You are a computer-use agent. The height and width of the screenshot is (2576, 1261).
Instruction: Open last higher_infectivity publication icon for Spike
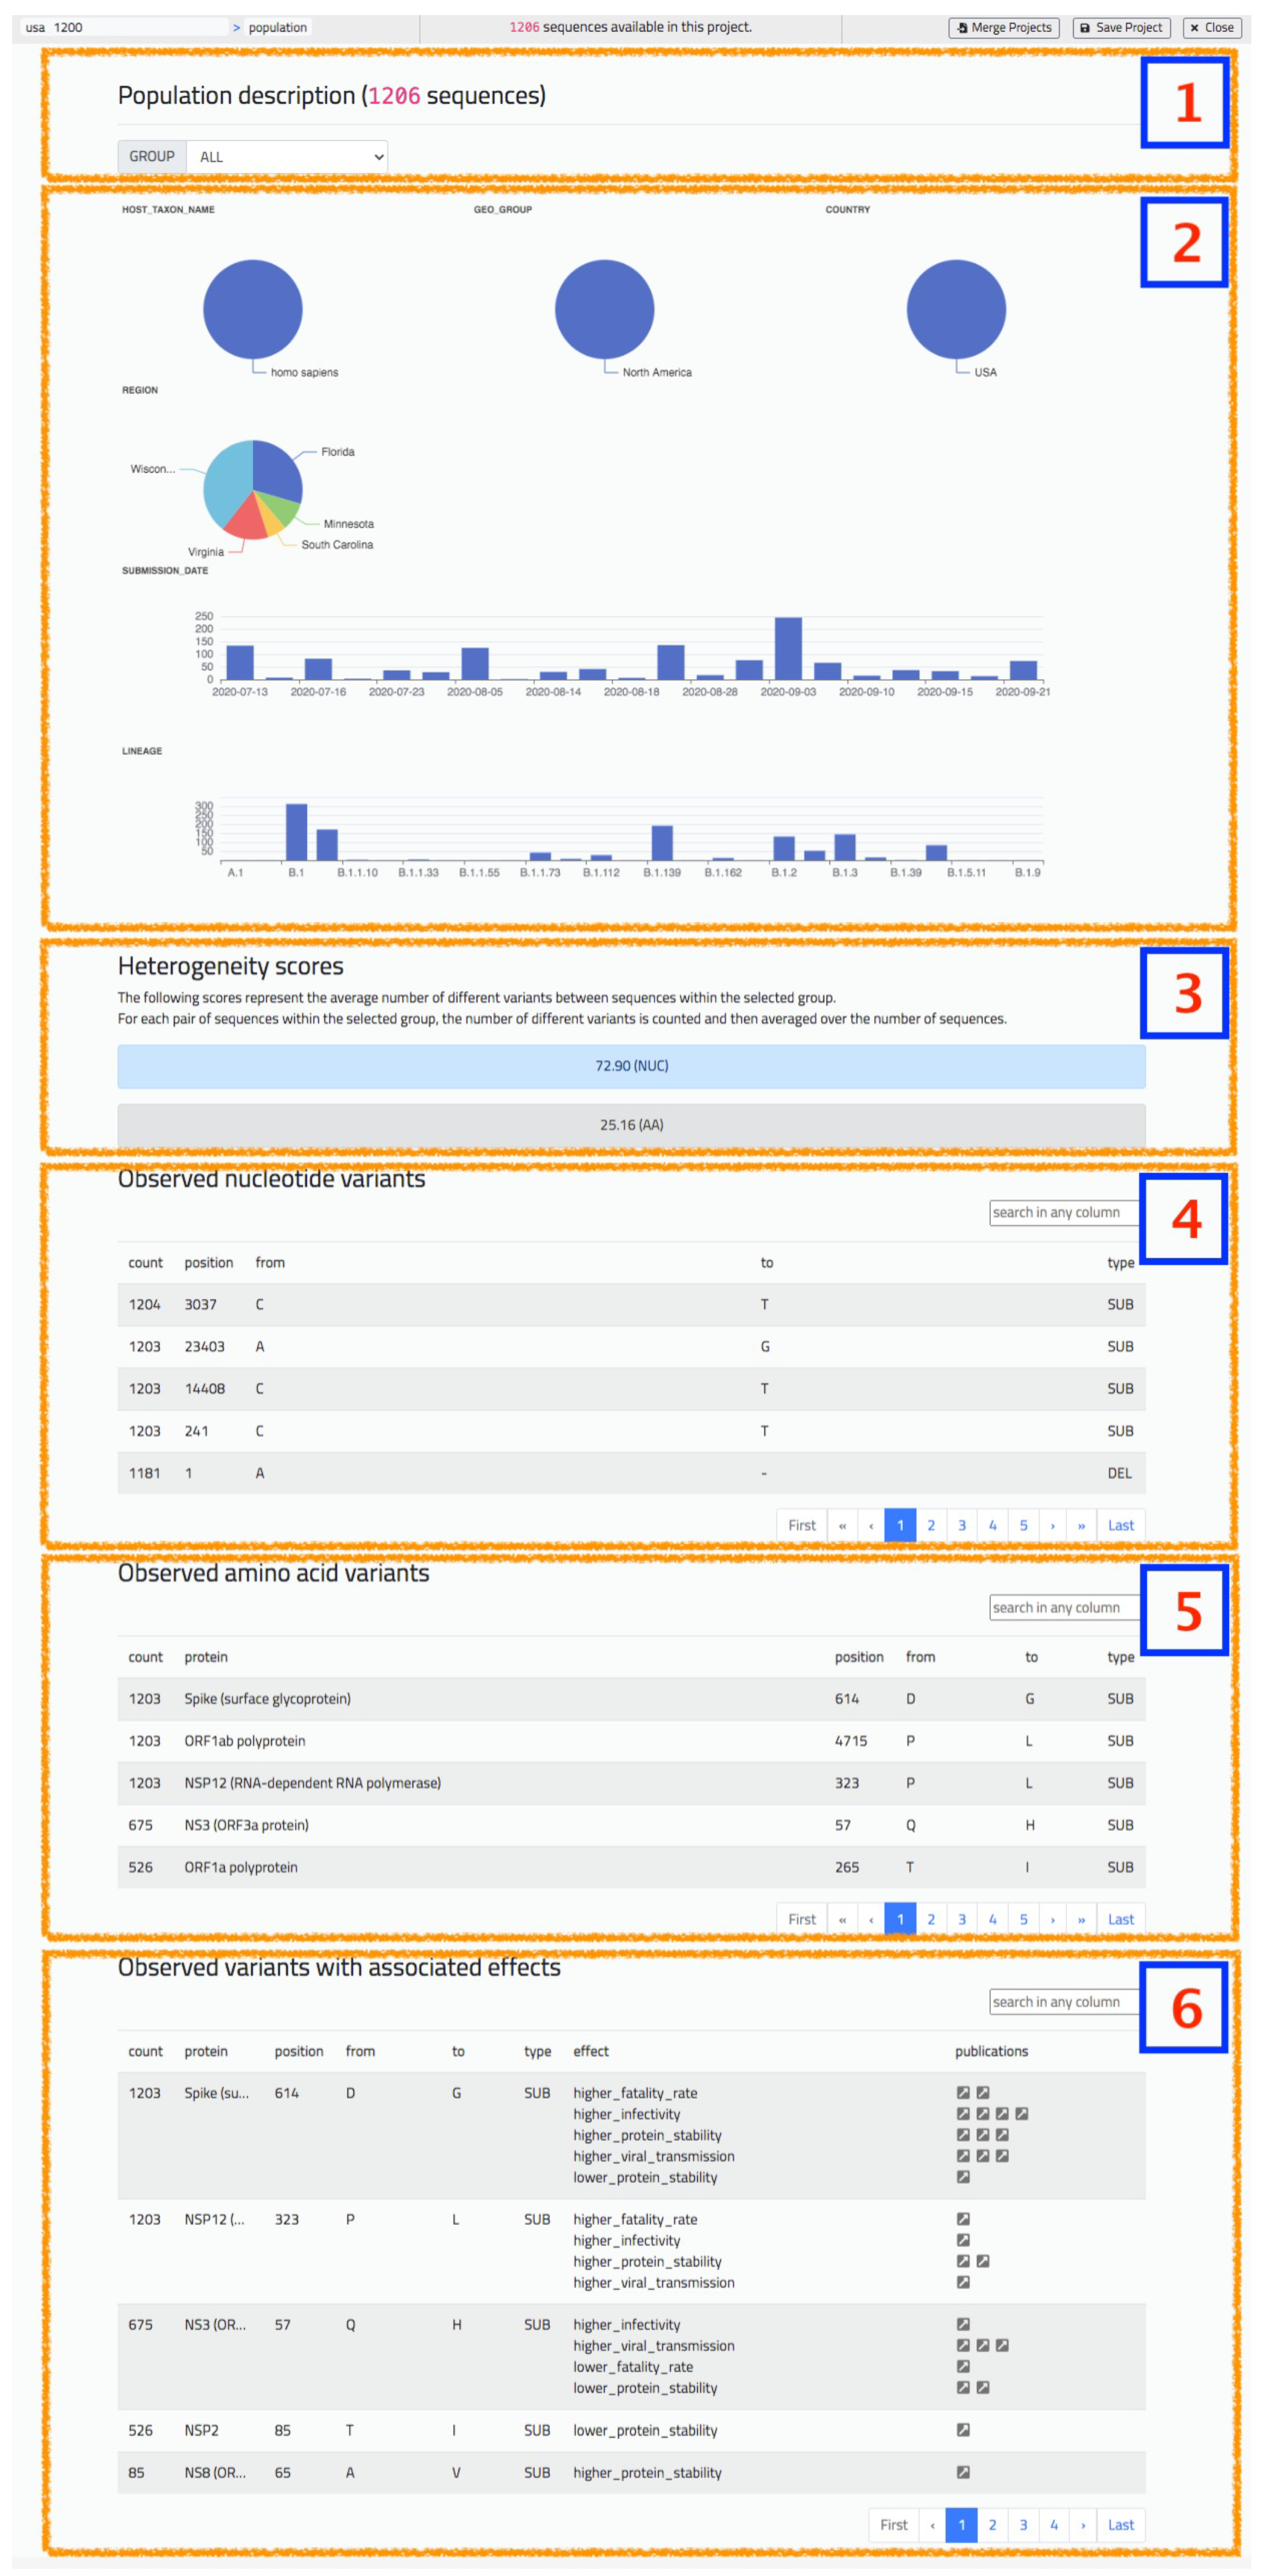coord(1021,2113)
